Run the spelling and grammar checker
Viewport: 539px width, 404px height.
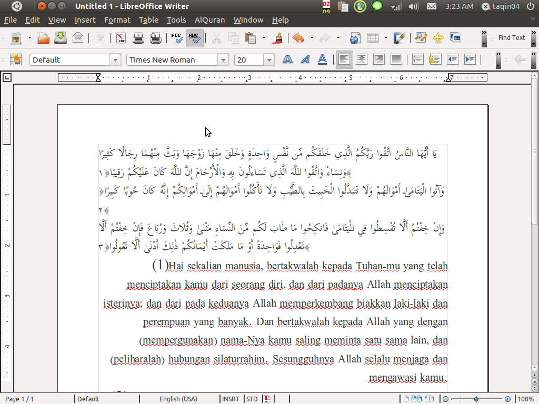[177, 38]
